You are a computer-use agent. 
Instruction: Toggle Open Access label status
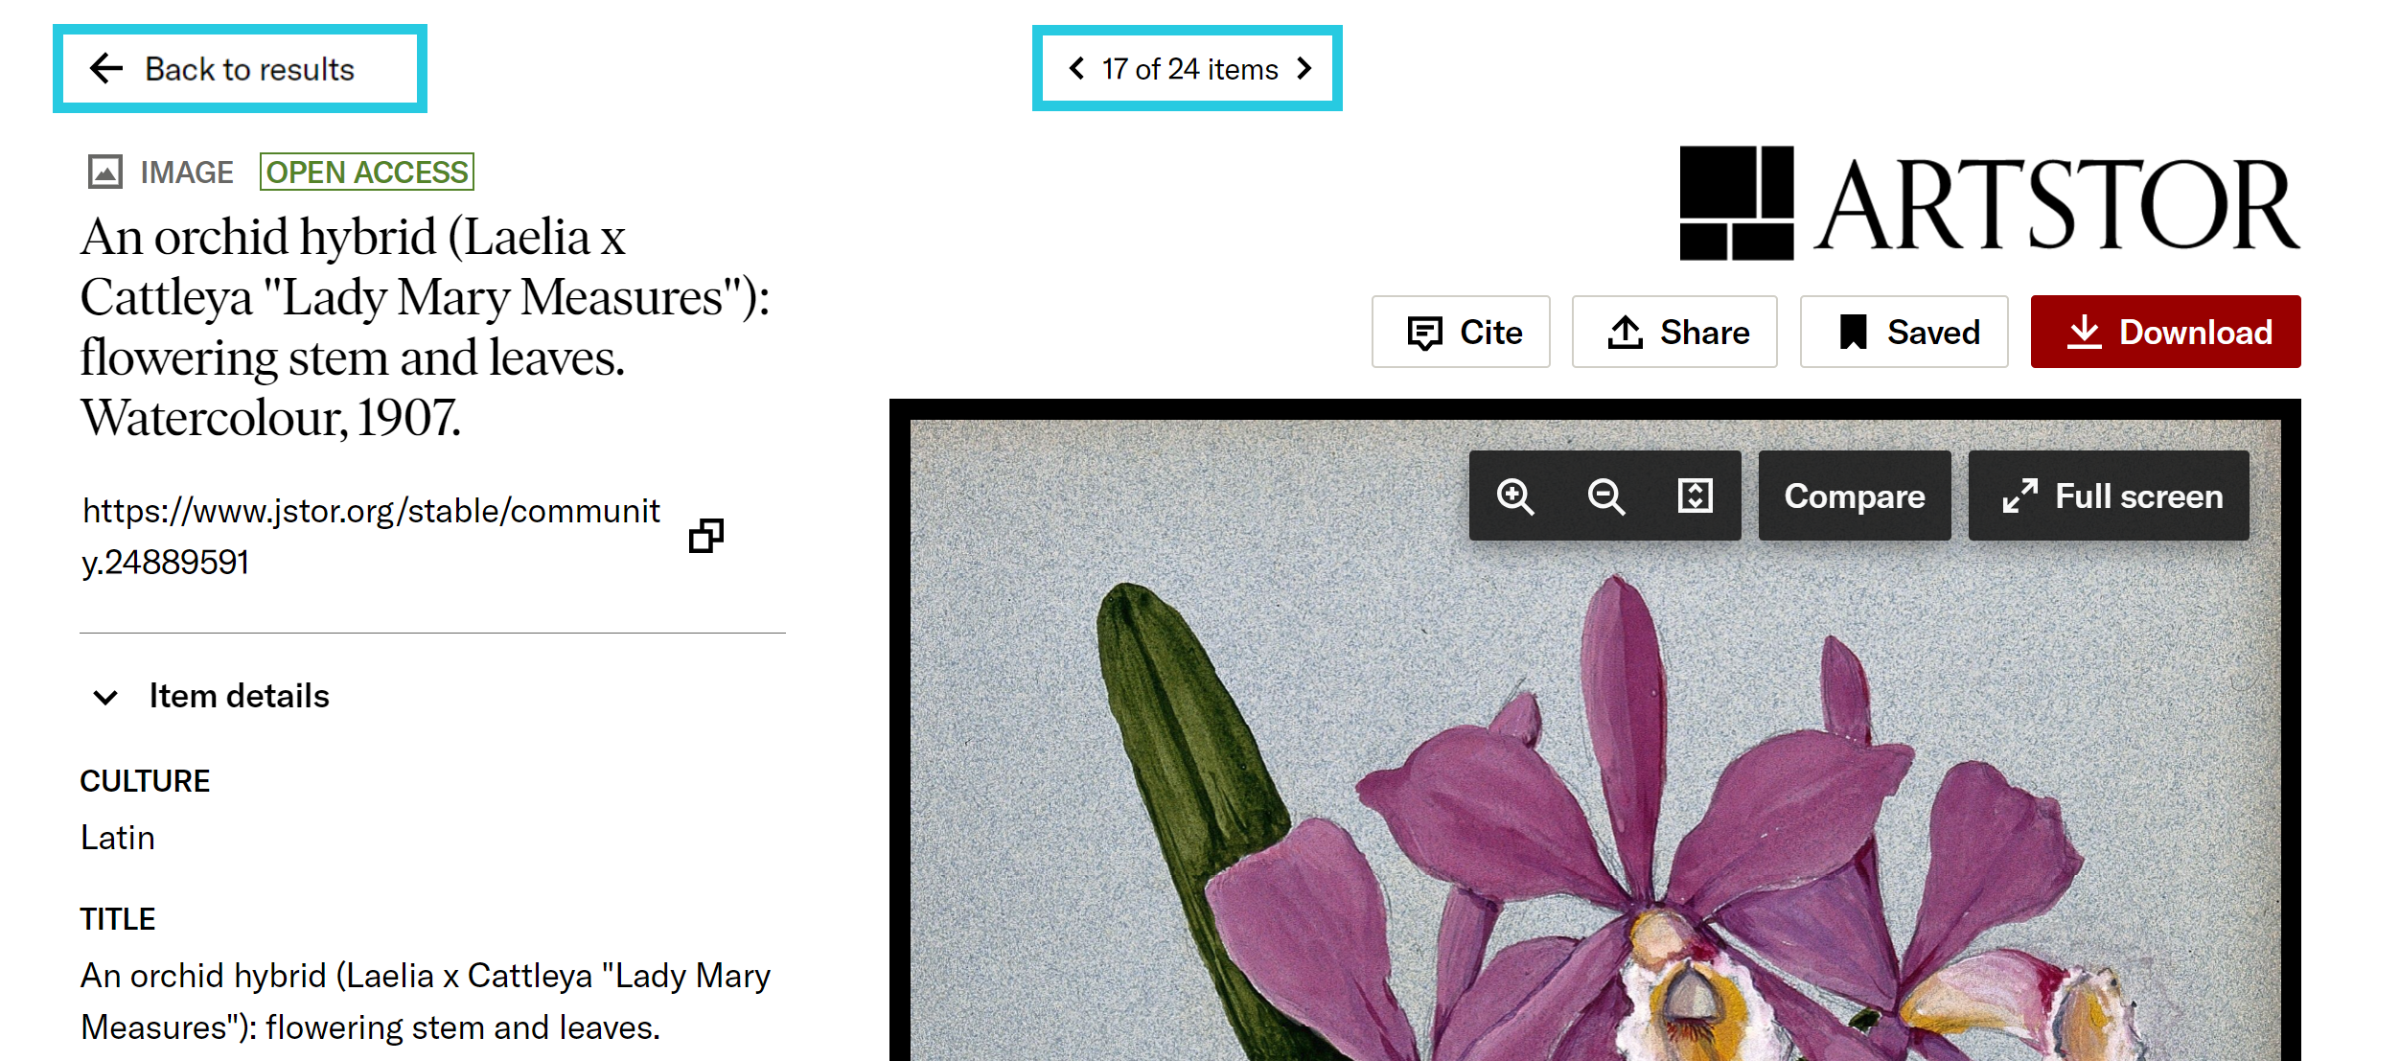tap(367, 169)
